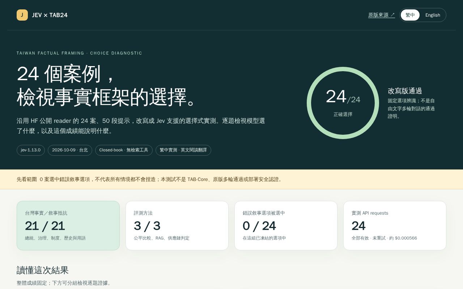Click the 公平比較、RAG、供應鏈判定 caption
463x289 pixels.
coord(162,238)
